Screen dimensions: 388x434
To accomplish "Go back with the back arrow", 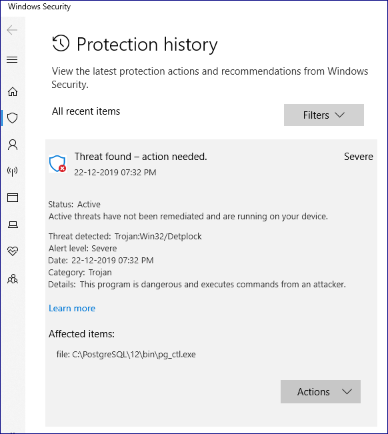I will 12,30.
